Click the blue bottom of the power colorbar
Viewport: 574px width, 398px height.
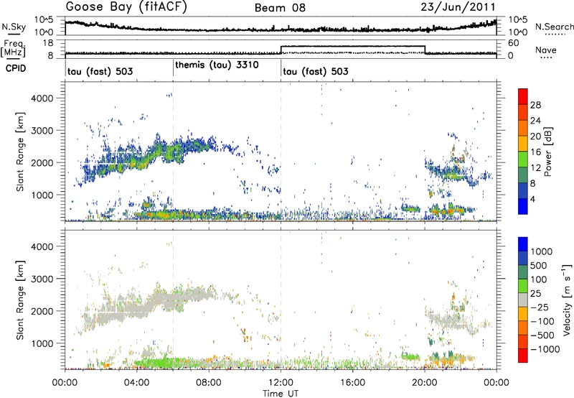point(523,206)
